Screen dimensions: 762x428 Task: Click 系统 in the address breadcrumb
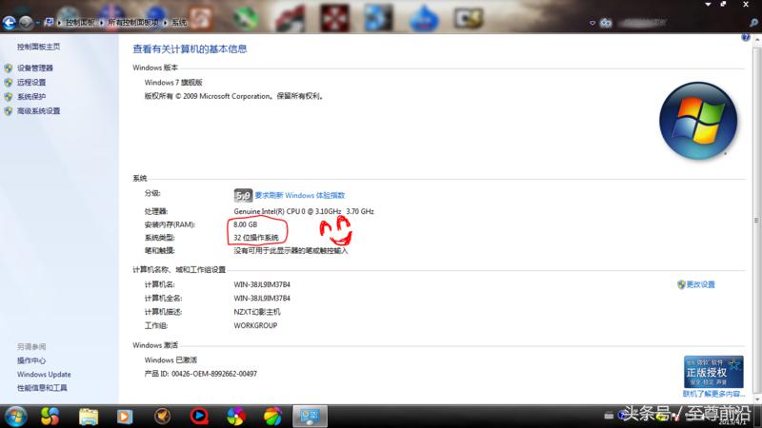[x=179, y=22]
